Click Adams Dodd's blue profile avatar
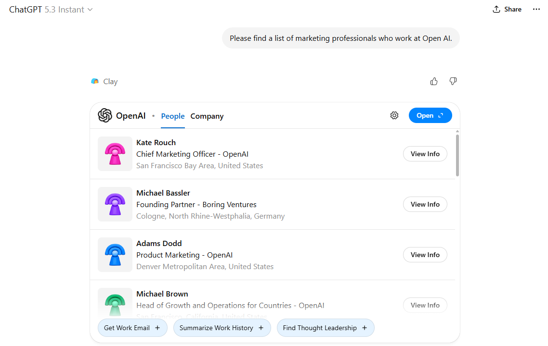The image size is (548, 346). (115, 255)
